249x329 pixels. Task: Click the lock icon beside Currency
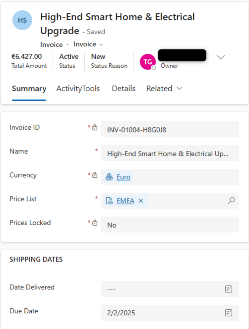[x=95, y=175]
